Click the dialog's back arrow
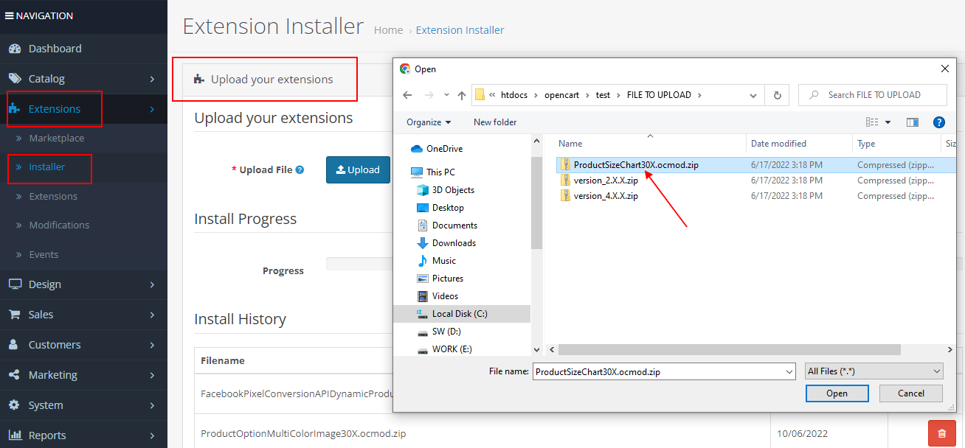965x448 pixels. 407,95
